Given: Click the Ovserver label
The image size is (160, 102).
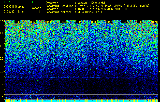Looking at the screenshot, I should click(52, 3).
